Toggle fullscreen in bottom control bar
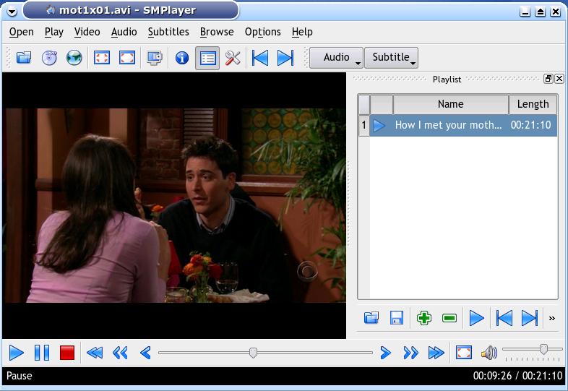Screen dimensions: 568x391 tap(464, 353)
